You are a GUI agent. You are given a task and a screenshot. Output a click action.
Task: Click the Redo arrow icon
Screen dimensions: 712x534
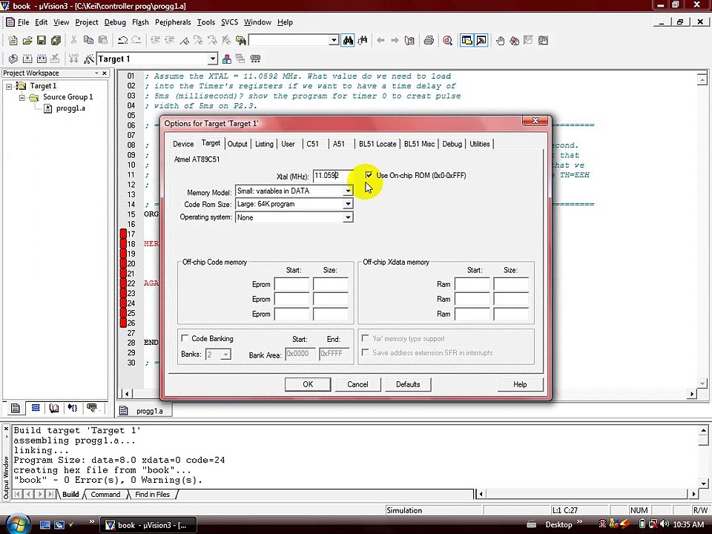136,40
